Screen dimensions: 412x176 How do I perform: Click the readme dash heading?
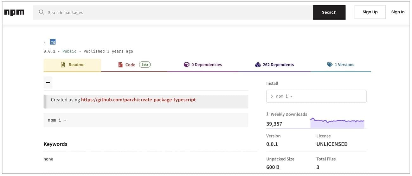click(48, 83)
